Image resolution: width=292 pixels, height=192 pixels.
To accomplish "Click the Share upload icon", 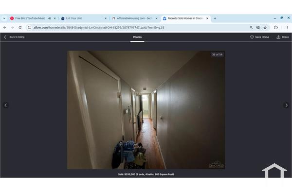I will [x=278, y=37].
